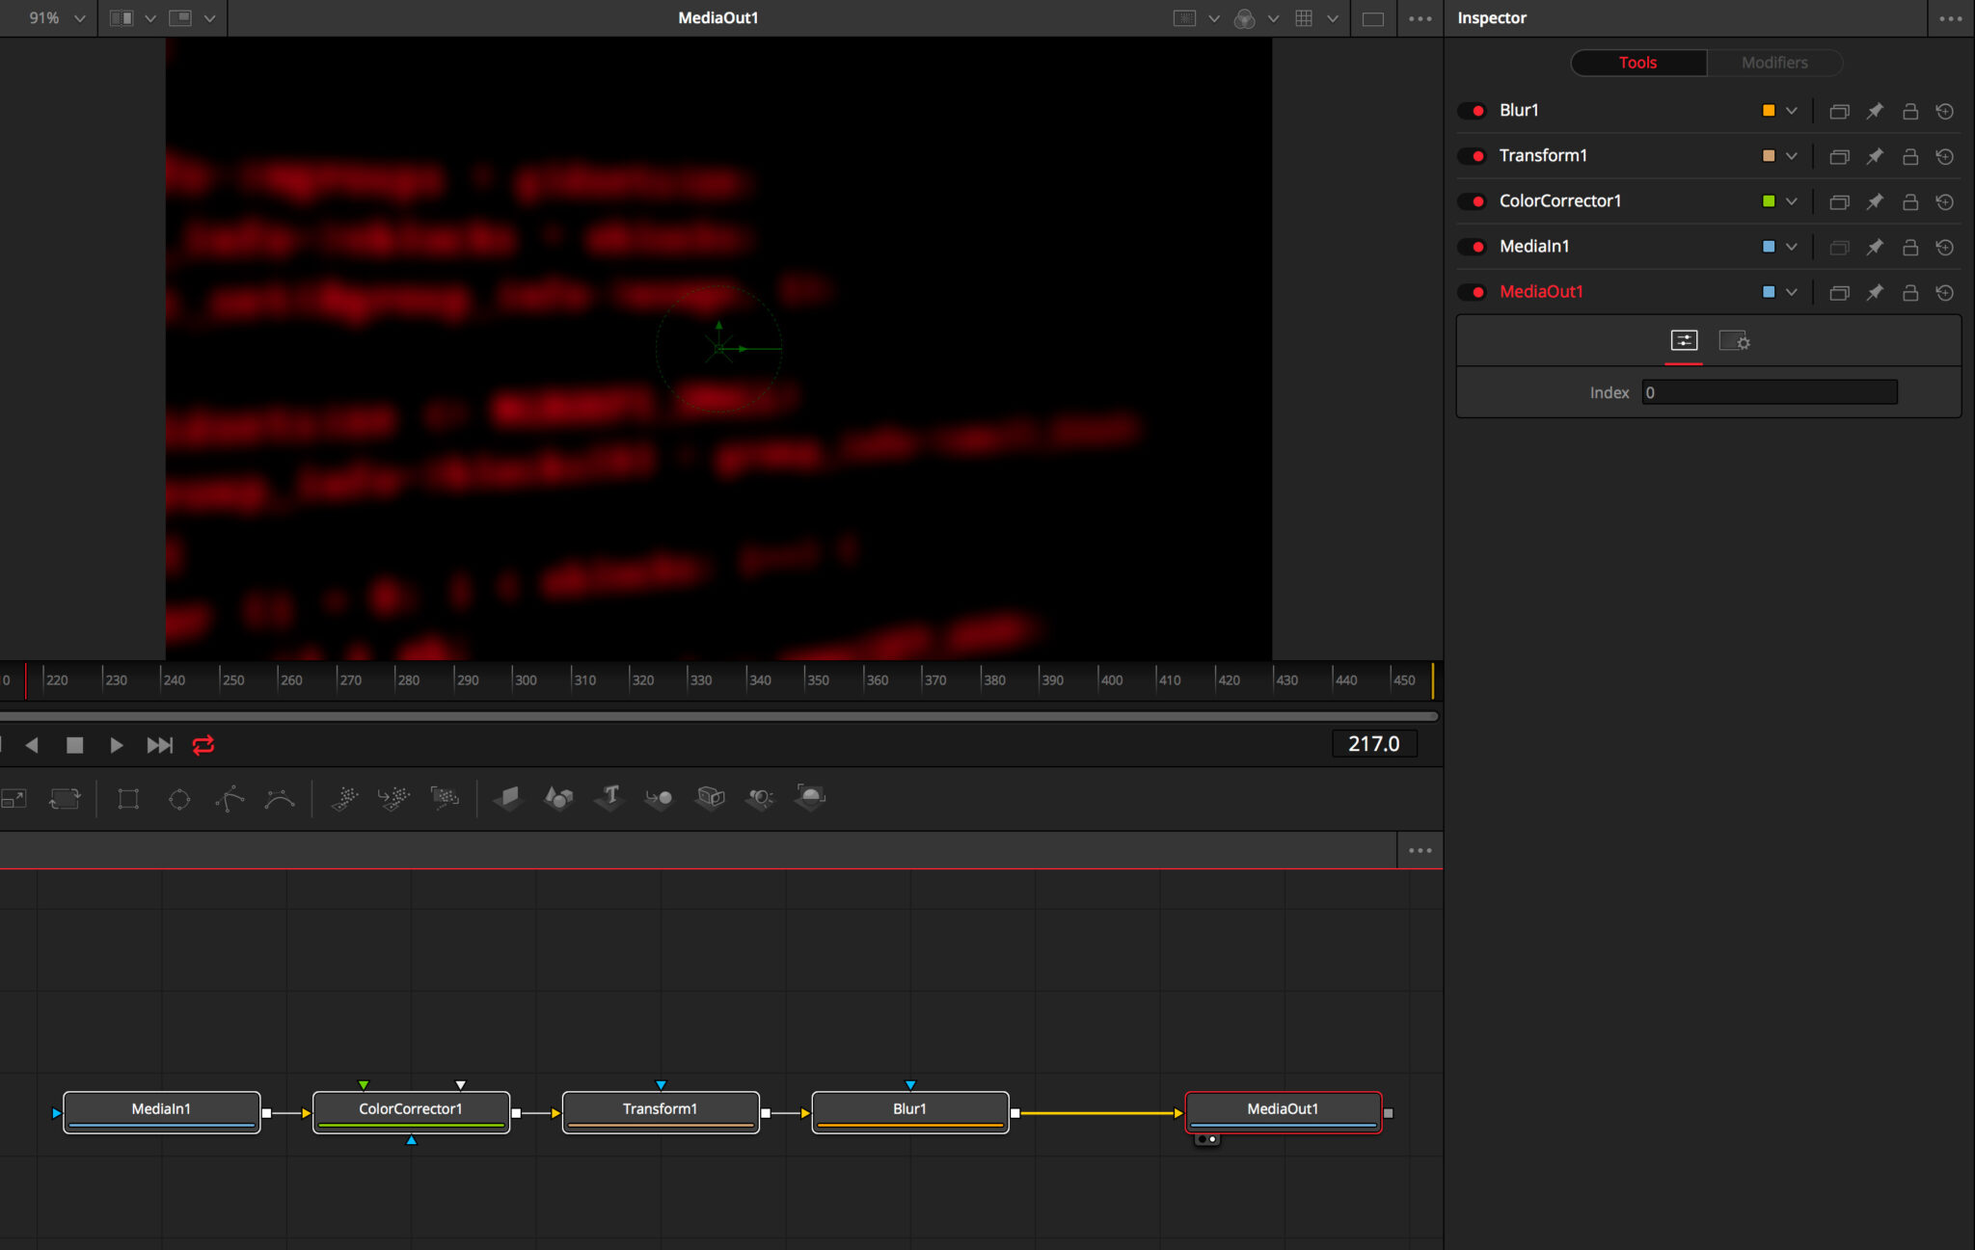
Task: Pin the Blur1 tool in Inspector
Action: click(x=1875, y=111)
